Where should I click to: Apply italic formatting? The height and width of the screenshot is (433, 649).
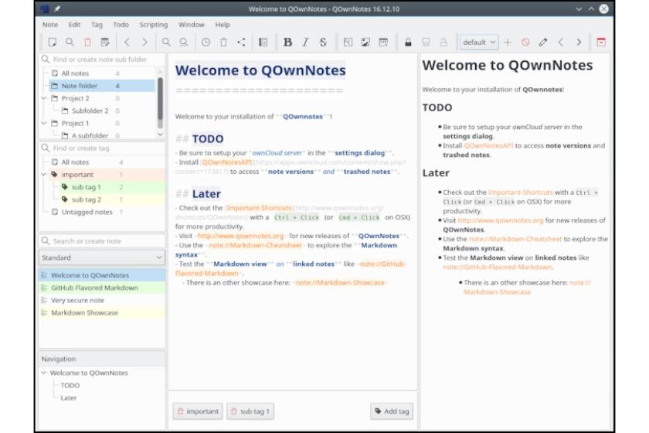tap(305, 42)
